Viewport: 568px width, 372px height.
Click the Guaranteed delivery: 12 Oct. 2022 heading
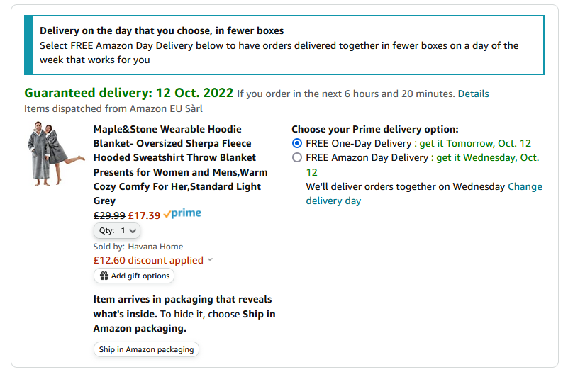pos(128,93)
